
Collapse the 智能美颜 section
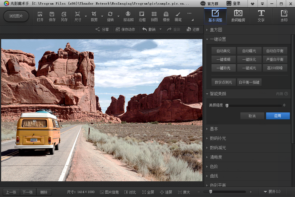[x=218, y=94]
